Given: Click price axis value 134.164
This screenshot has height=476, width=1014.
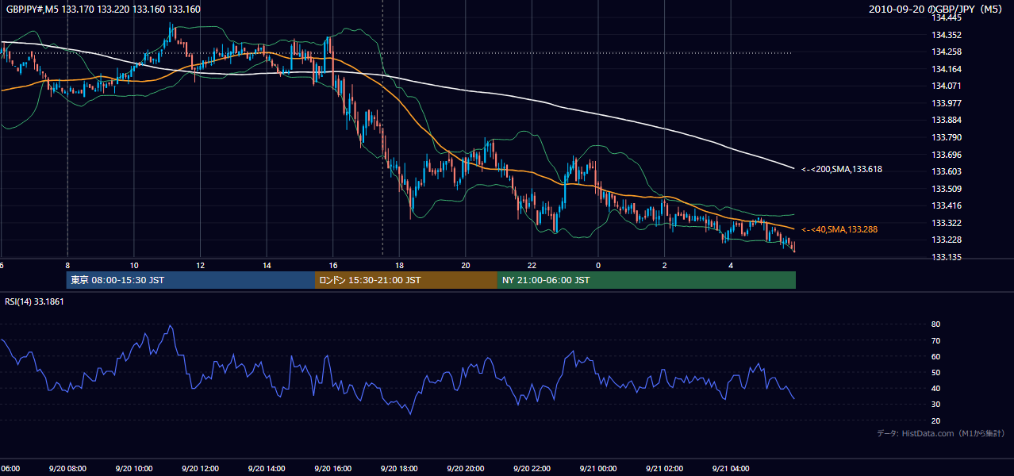Looking at the screenshot, I should pos(946,69).
